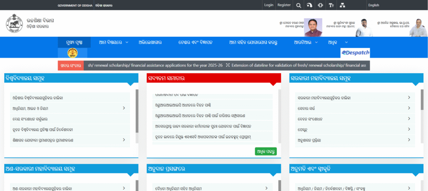Click the ଅଣ-ସରକାରୀ ମହାବିଦ୍ୟାଳୟ ସମୂହ panel header
The height and width of the screenshot is (191, 428).
[x=71, y=168]
